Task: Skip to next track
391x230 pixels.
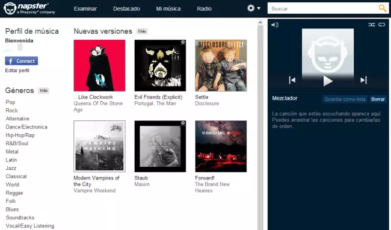Action: [x=363, y=80]
